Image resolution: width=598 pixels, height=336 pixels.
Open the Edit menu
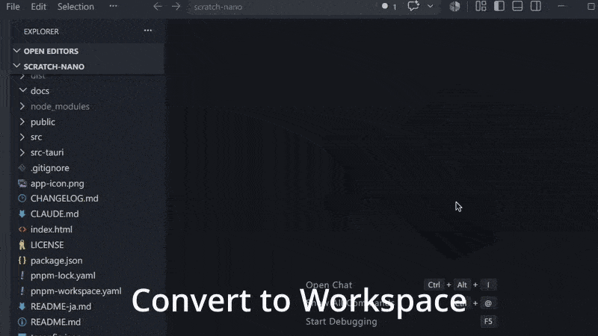point(39,7)
